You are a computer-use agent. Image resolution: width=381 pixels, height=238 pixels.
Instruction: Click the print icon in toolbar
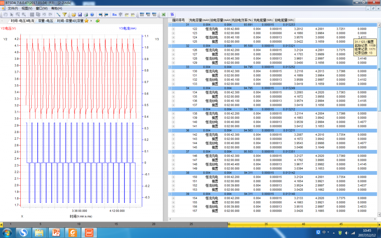coord(86,14)
